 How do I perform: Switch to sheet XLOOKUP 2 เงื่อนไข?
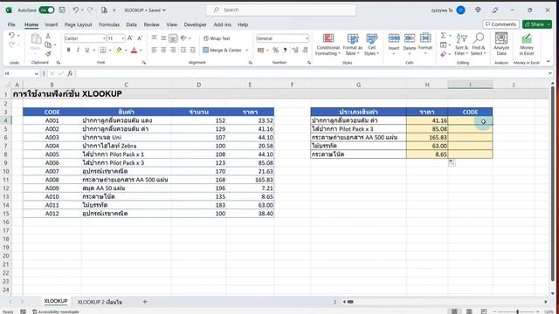pyautogui.click(x=100, y=302)
